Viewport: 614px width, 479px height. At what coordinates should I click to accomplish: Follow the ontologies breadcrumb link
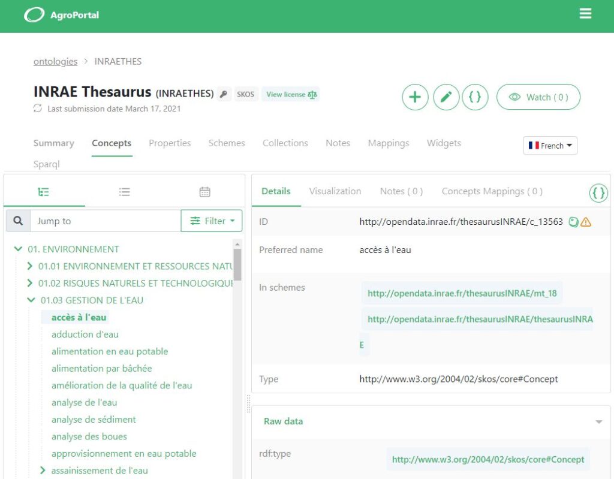point(55,61)
